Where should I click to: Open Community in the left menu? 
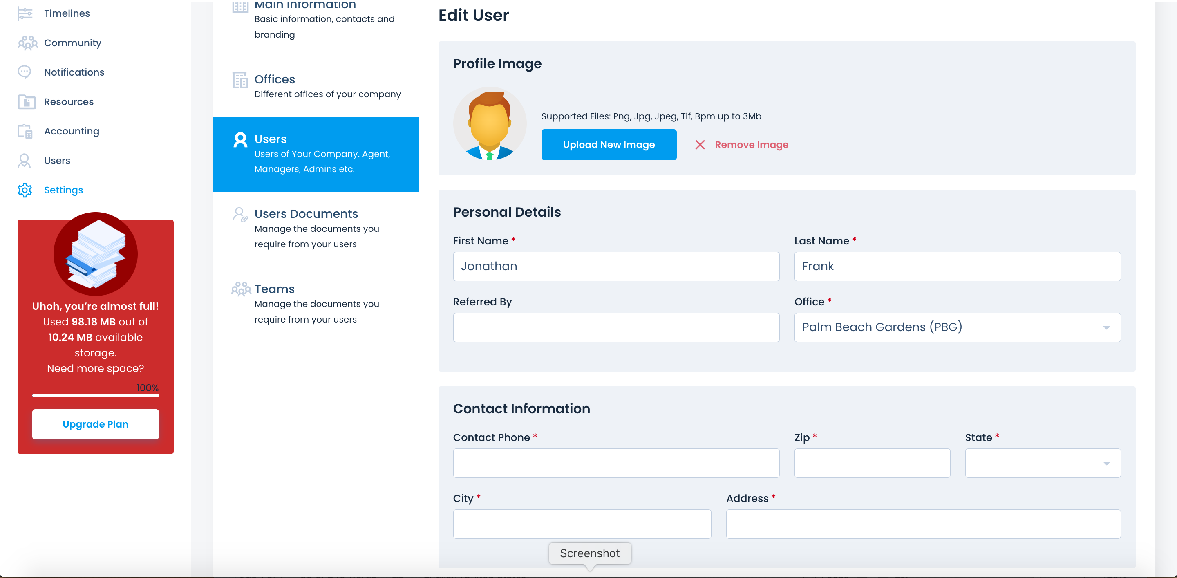(x=73, y=43)
